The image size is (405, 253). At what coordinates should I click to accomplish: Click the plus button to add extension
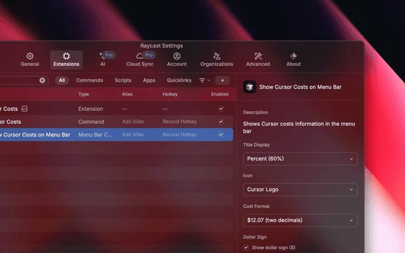pyautogui.click(x=222, y=80)
